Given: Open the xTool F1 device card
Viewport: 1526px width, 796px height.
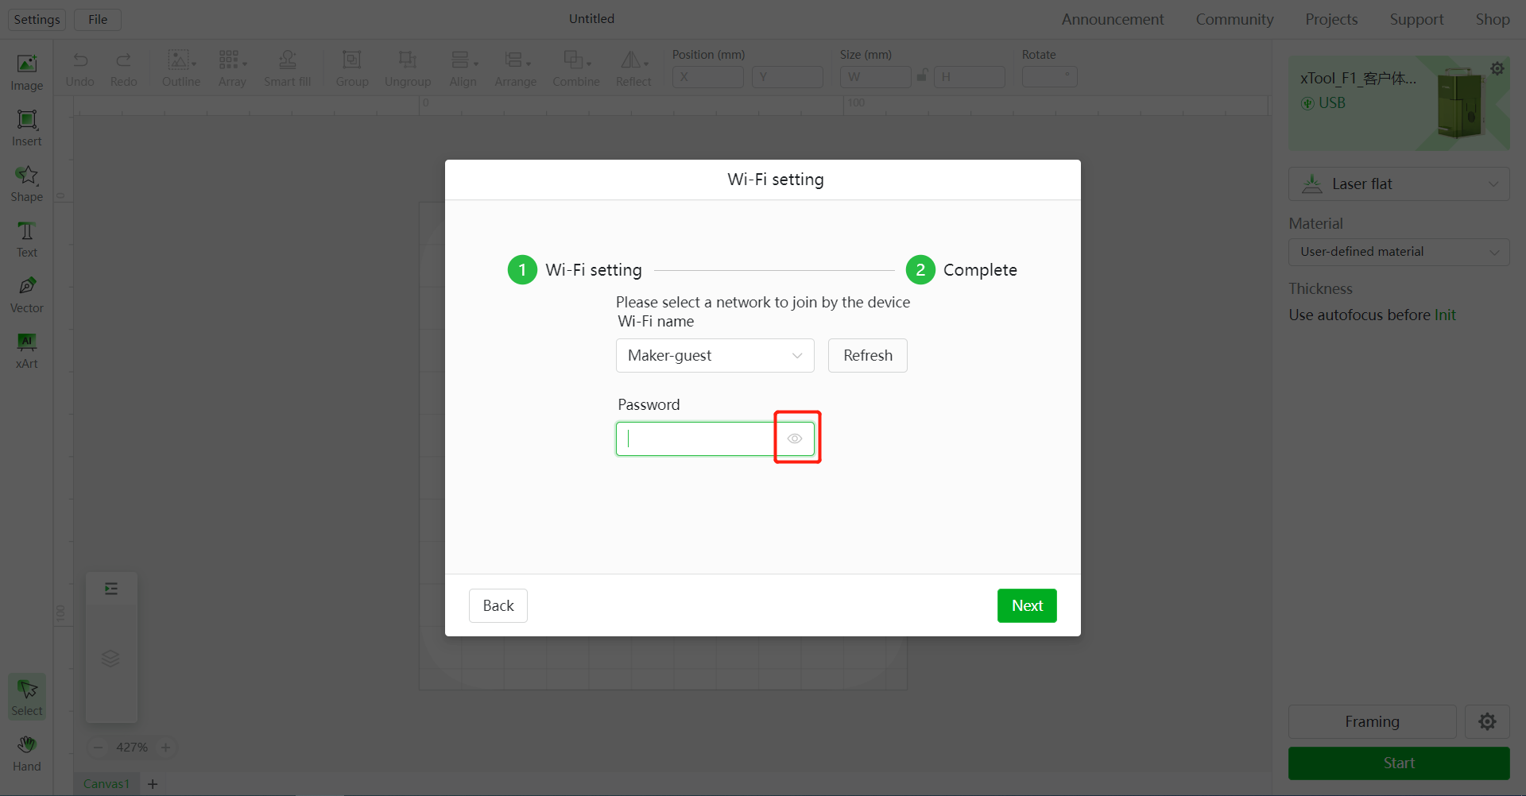Looking at the screenshot, I should pyautogui.click(x=1399, y=103).
